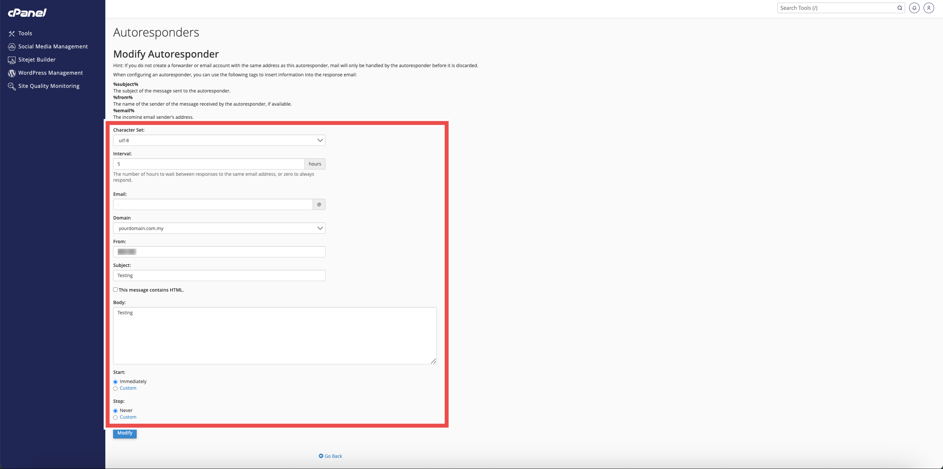Open the Tools wrench icon
This screenshot has height=469, width=943.
(12, 33)
